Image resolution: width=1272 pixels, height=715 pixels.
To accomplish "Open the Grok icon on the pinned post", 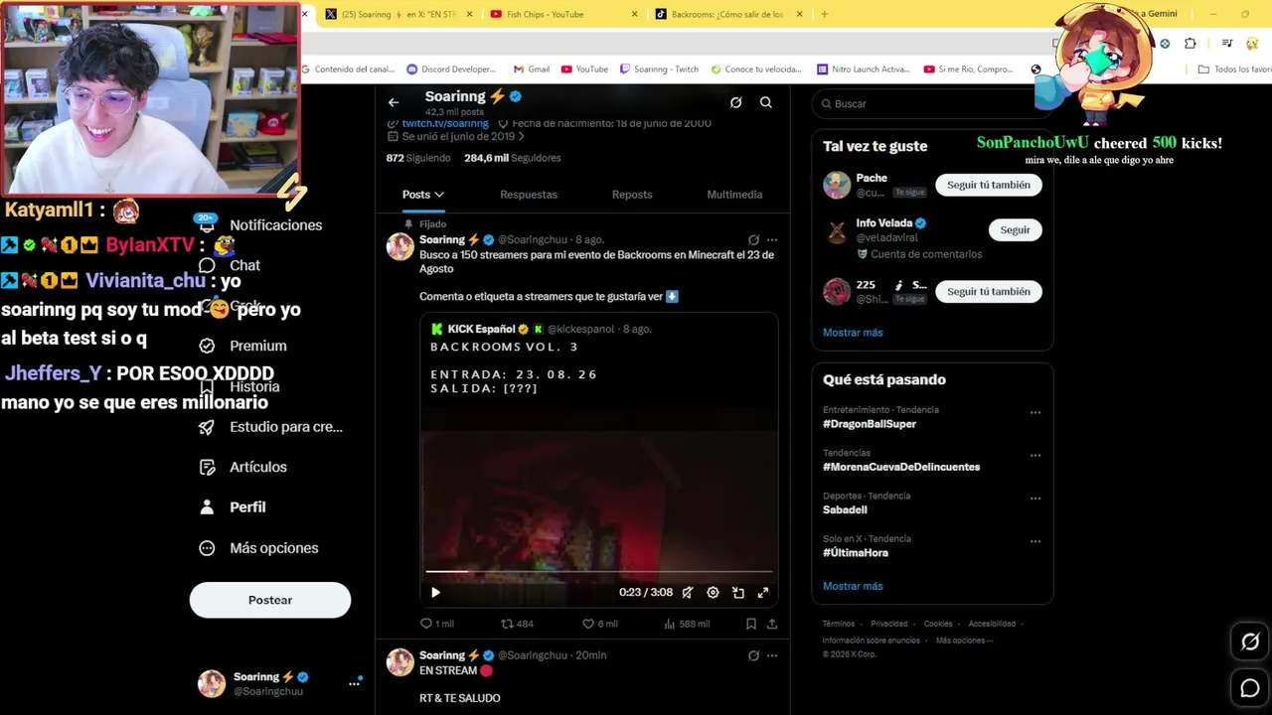I will point(753,240).
